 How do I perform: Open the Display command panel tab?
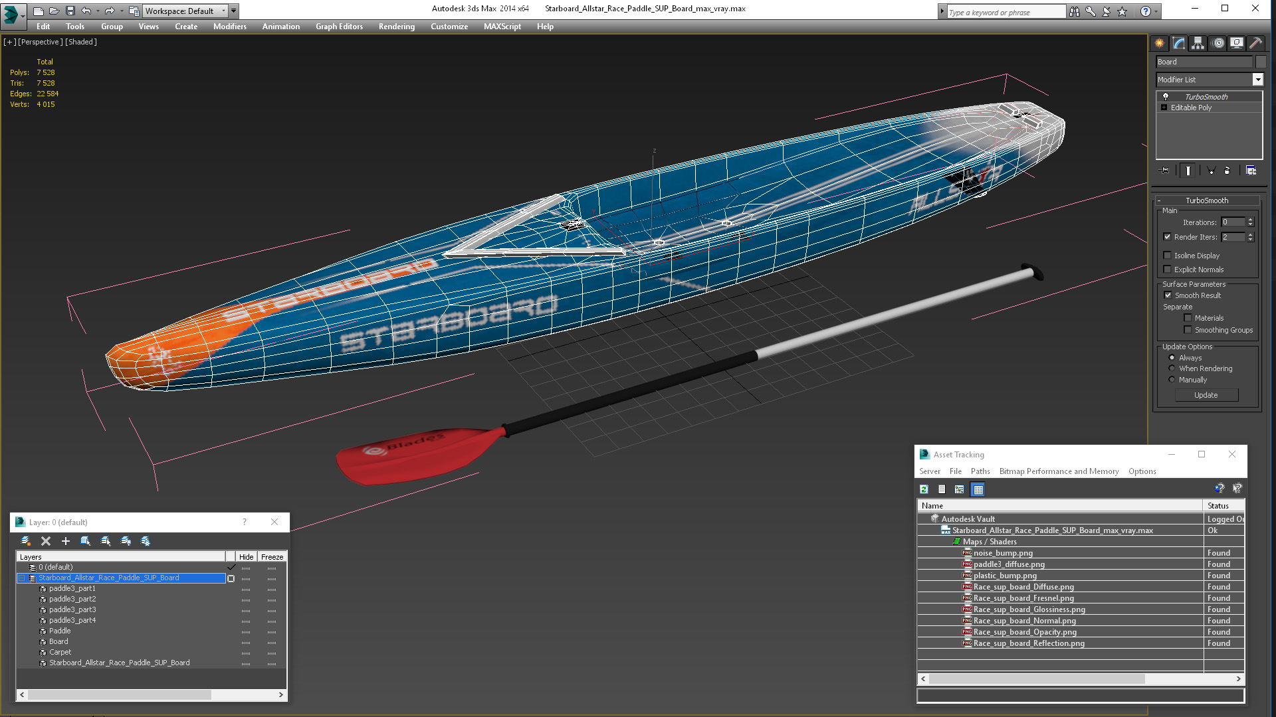point(1236,43)
